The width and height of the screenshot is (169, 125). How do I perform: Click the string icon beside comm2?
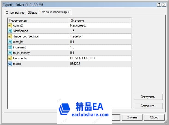point(10,25)
